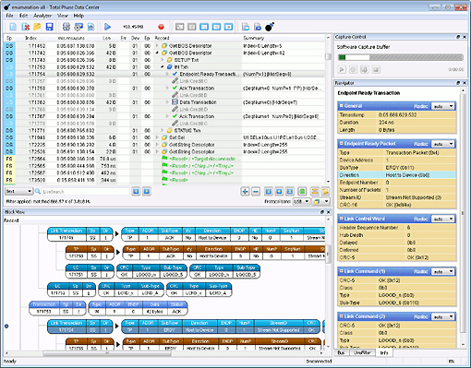Click the play button in Capture Control
The height and width of the screenshot is (368, 471).
pyautogui.click(x=342, y=69)
